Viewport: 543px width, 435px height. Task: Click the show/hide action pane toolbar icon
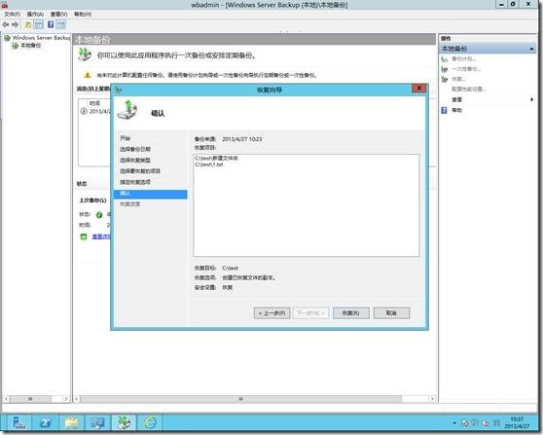(x=60, y=24)
